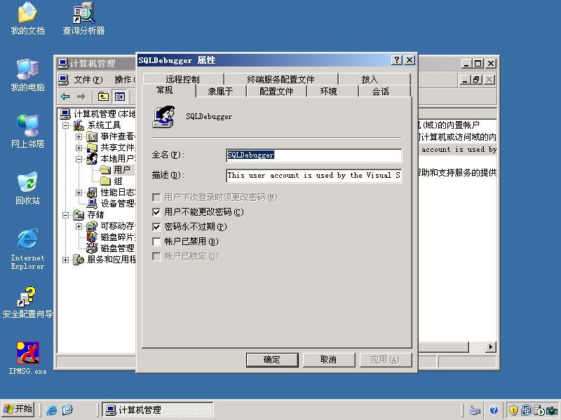Click the dialog's context help question button
The image size is (561, 420).
click(x=397, y=60)
